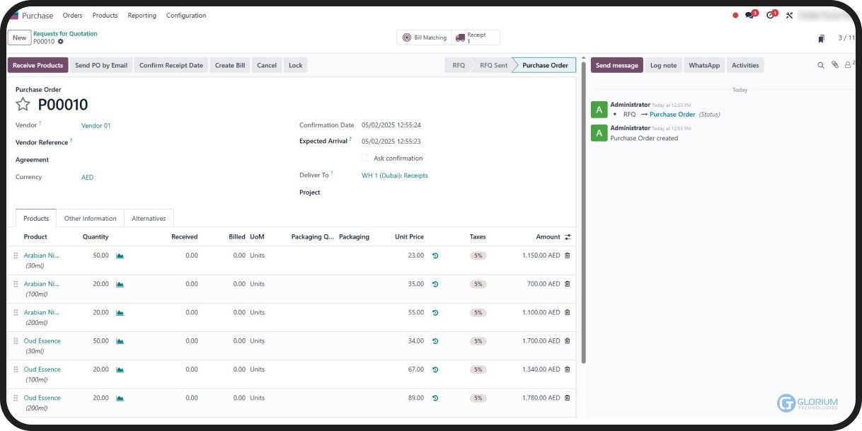The width and height of the screenshot is (862, 431).
Task: Open the Receipt smart button
Action: 475,38
